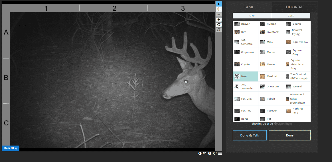
Task: Favorite this image with the heart icon
Action: click(215, 153)
